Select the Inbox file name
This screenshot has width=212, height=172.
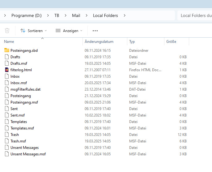[x=15, y=76]
